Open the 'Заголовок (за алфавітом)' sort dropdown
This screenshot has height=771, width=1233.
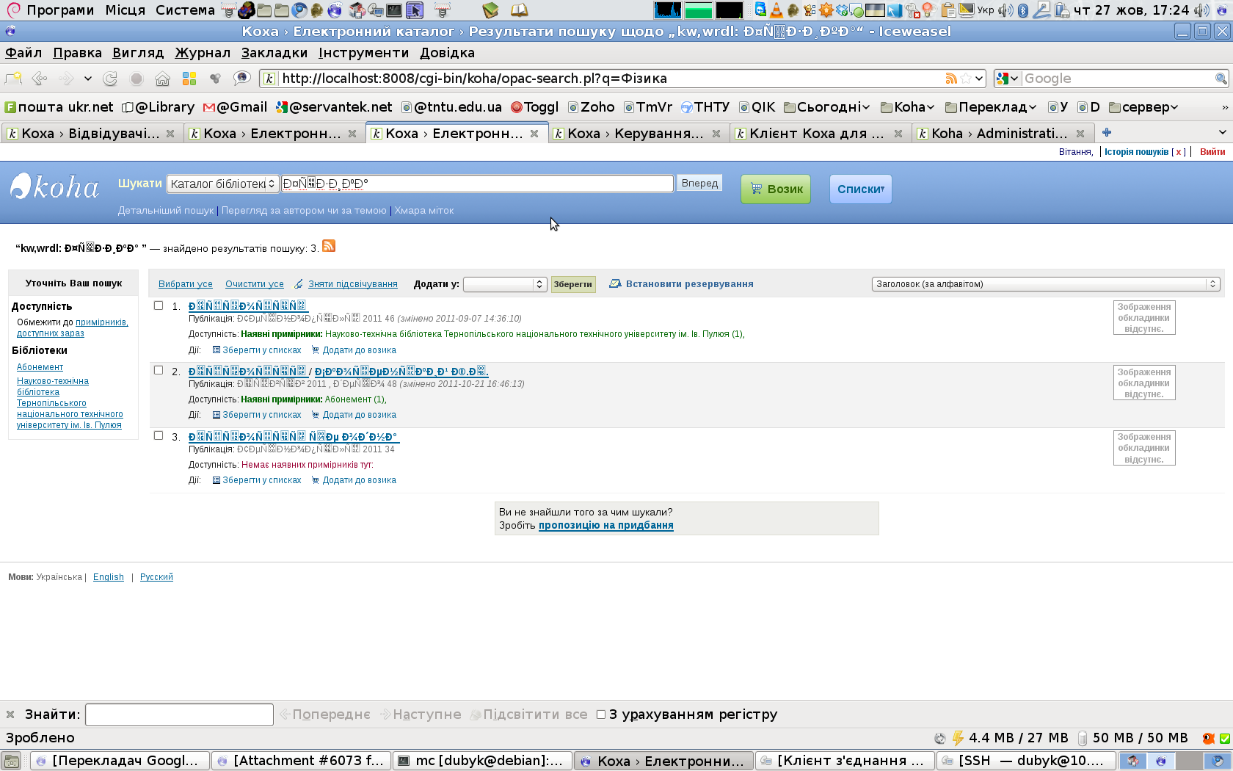[1045, 284]
